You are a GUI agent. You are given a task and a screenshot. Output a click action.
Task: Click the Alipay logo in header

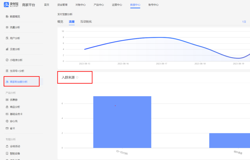tap(11, 5)
